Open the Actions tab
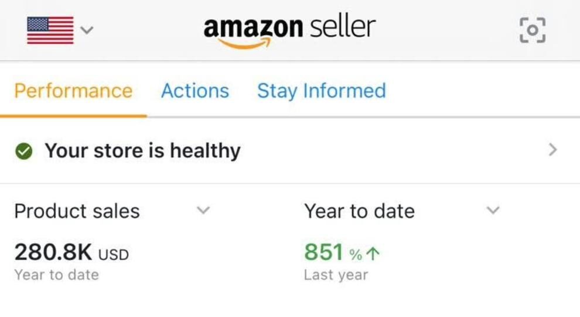The image size is (580, 317). 195,91
